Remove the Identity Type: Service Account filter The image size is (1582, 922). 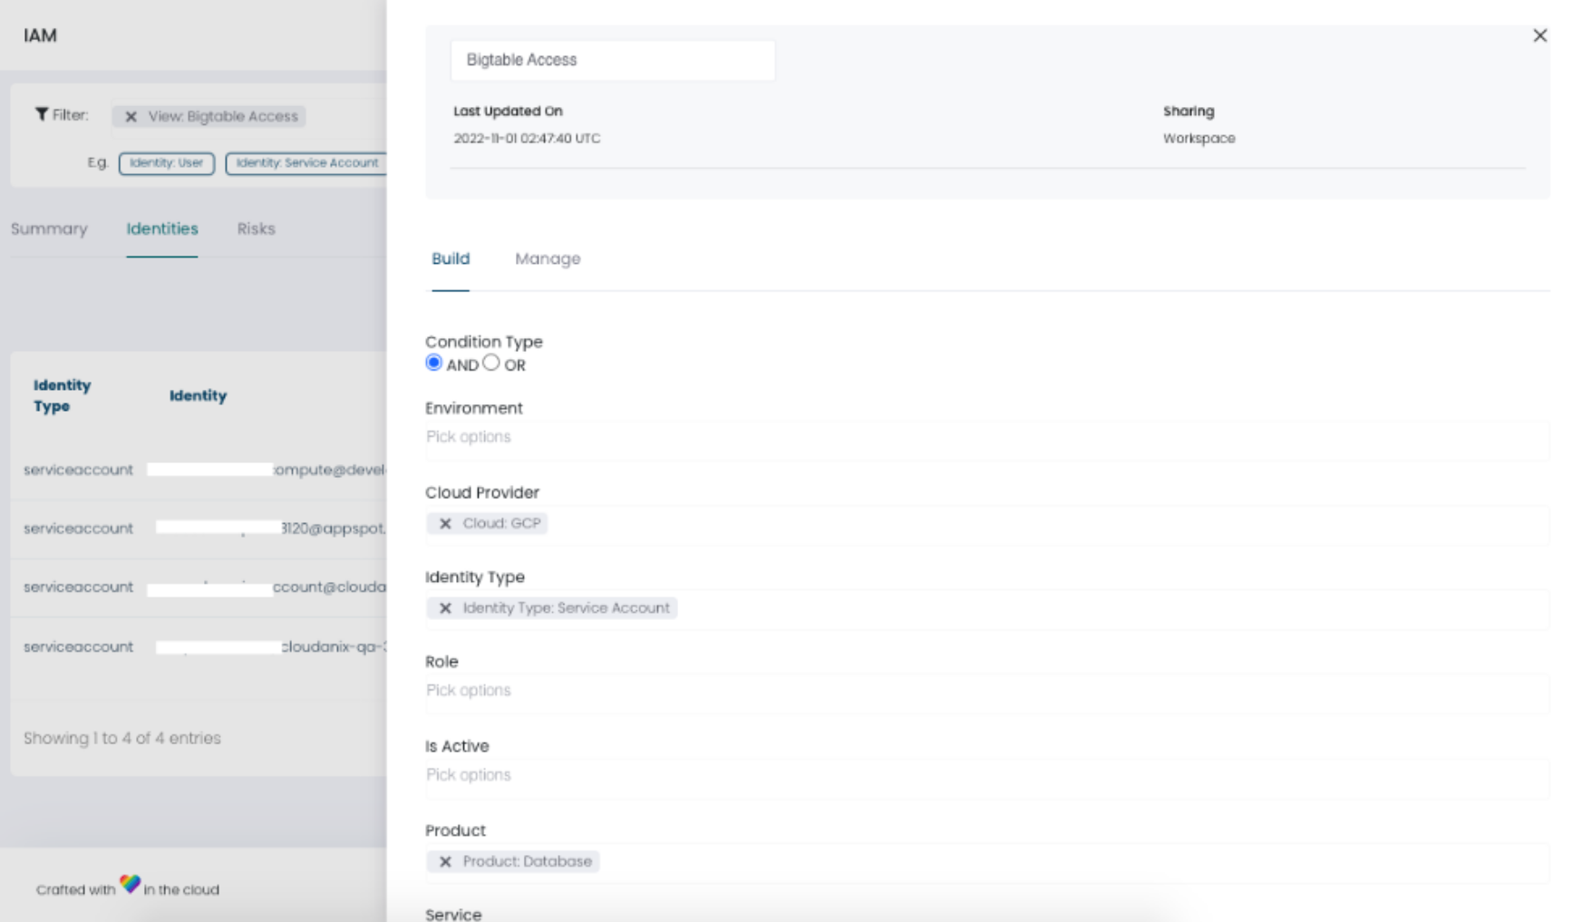(446, 608)
